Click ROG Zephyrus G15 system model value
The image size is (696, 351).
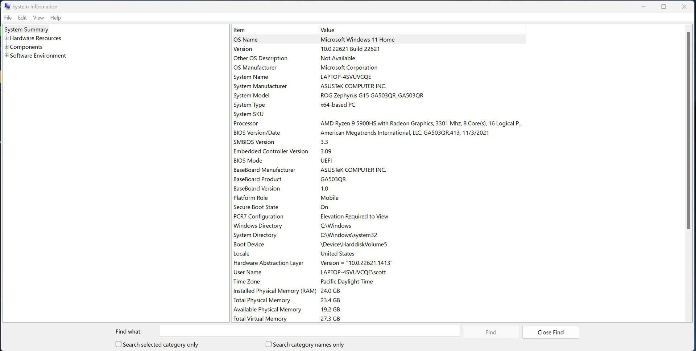[x=372, y=95]
